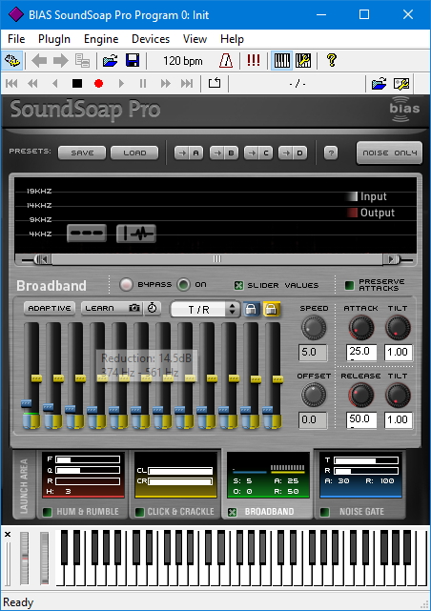Click the play triangle control

click(x=121, y=83)
